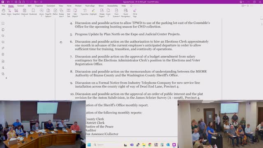The image size is (263, 148).
Task: Switch to the Comment tab
Action: (51, 6)
